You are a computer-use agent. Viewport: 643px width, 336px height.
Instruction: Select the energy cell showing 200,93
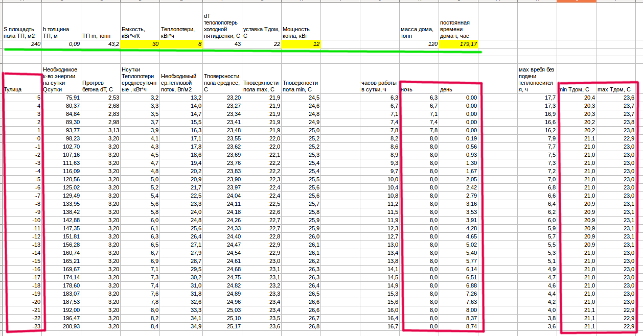tap(61, 326)
